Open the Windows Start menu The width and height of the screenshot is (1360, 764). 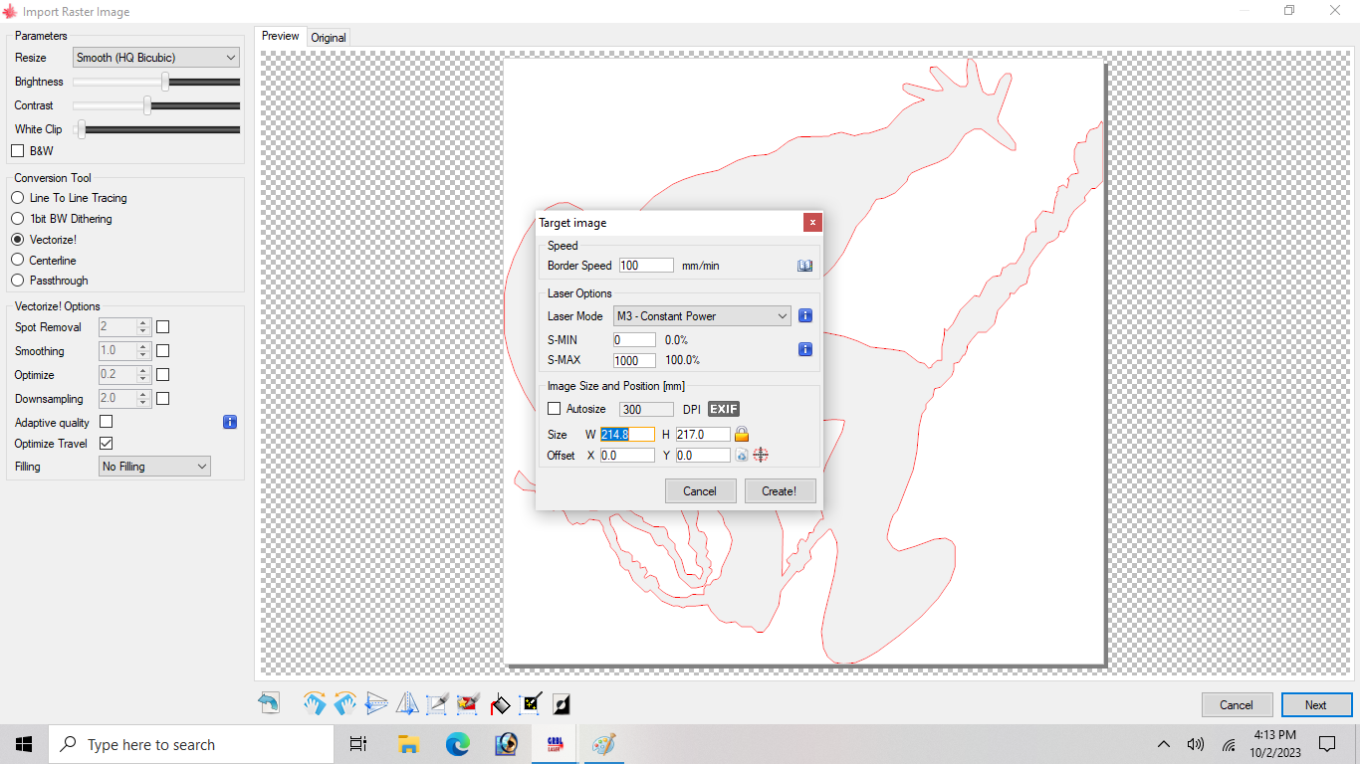point(24,744)
